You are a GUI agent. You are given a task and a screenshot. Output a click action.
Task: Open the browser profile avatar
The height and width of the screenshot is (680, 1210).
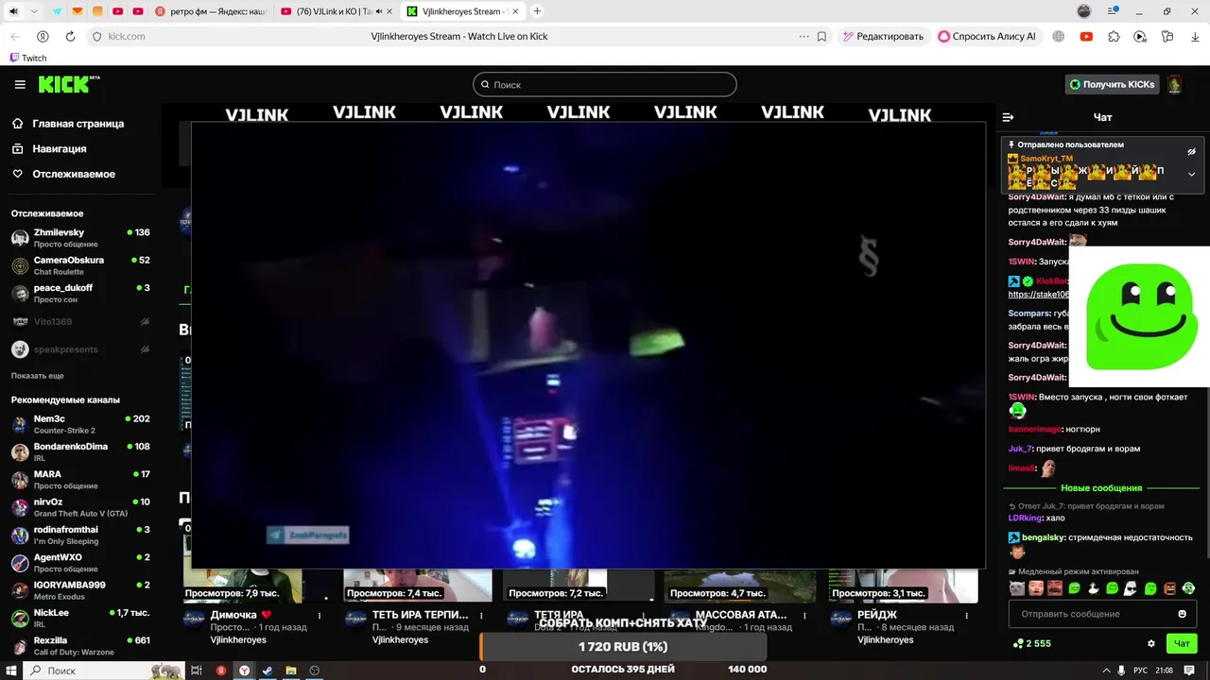click(x=1084, y=11)
